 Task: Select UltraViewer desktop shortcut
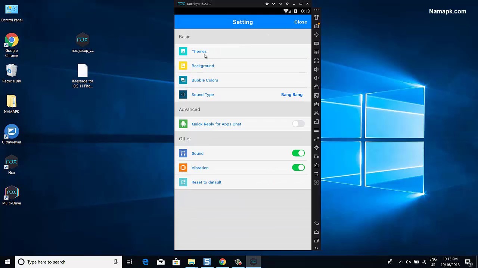[x=12, y=135]
